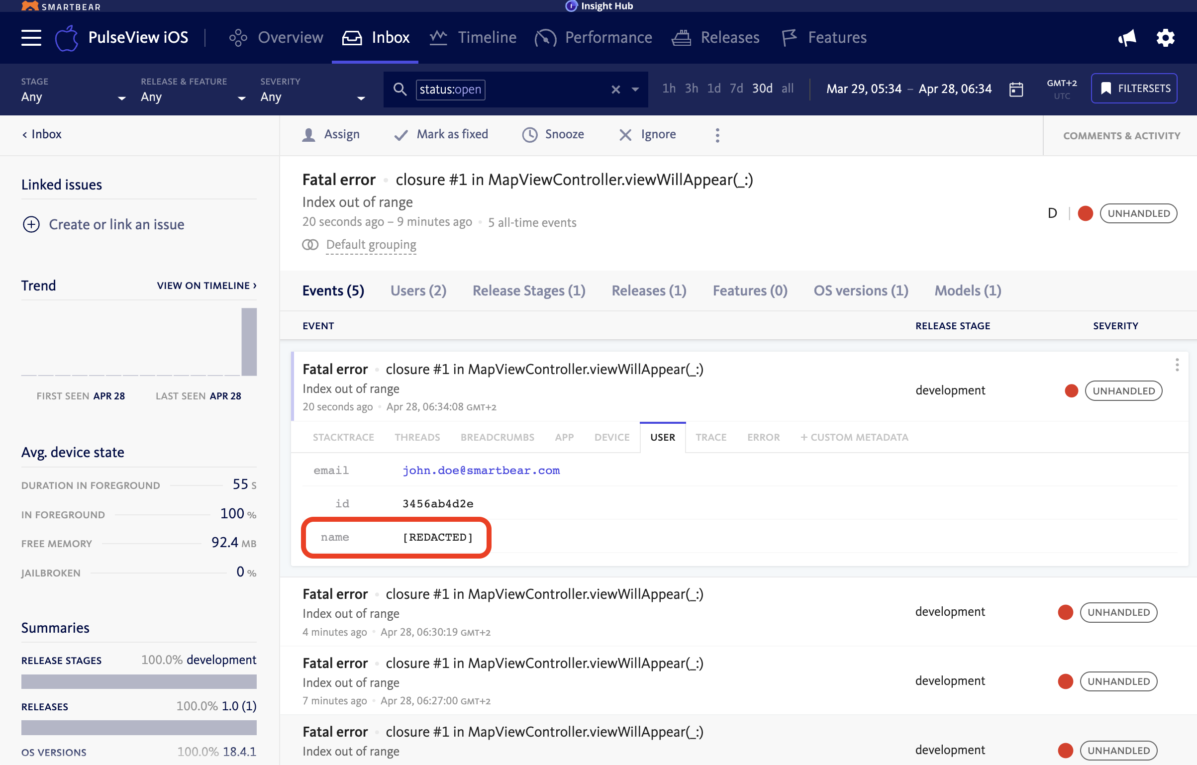
Task: Go back to Inbox link
Action: (x=42, y=134)
